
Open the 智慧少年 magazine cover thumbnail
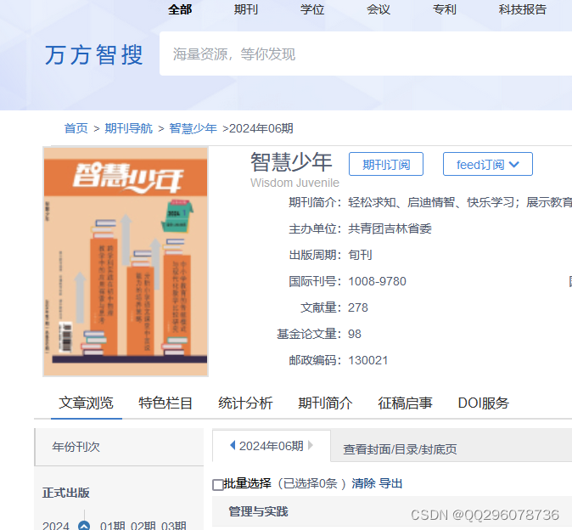click(126, 262)
